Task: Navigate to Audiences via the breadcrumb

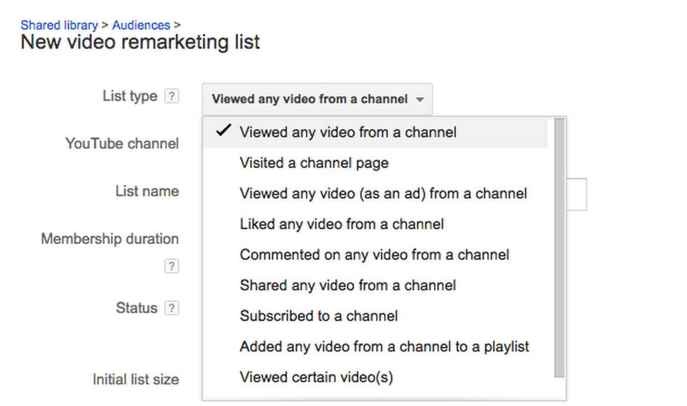Action: click(141, 25)
